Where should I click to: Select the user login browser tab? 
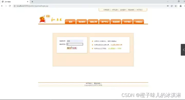tap(15, 2)
